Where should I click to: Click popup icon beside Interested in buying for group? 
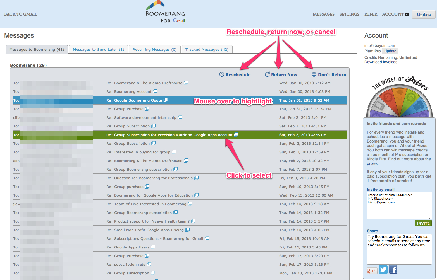click(174, 152)
